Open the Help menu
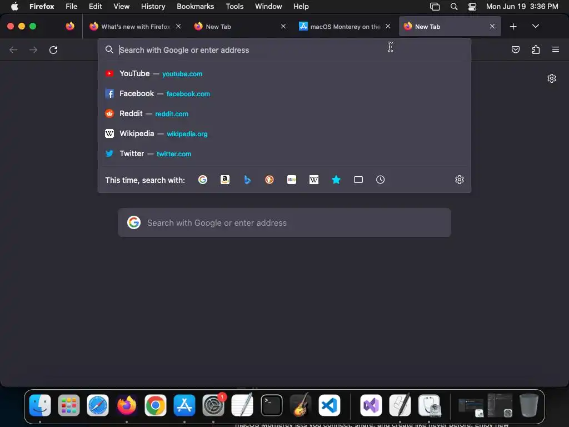 pyautogui.click(x=301, y=6)
